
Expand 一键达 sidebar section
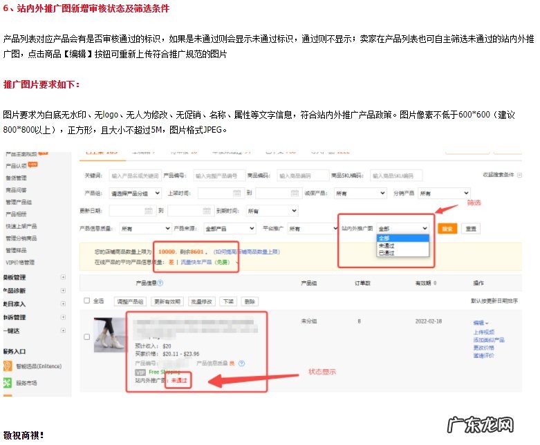tap(63, 330)
